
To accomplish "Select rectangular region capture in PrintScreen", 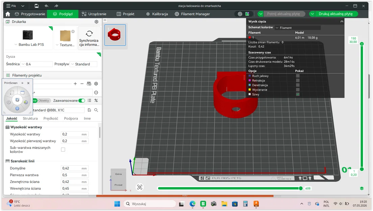I will pos(12,93).
